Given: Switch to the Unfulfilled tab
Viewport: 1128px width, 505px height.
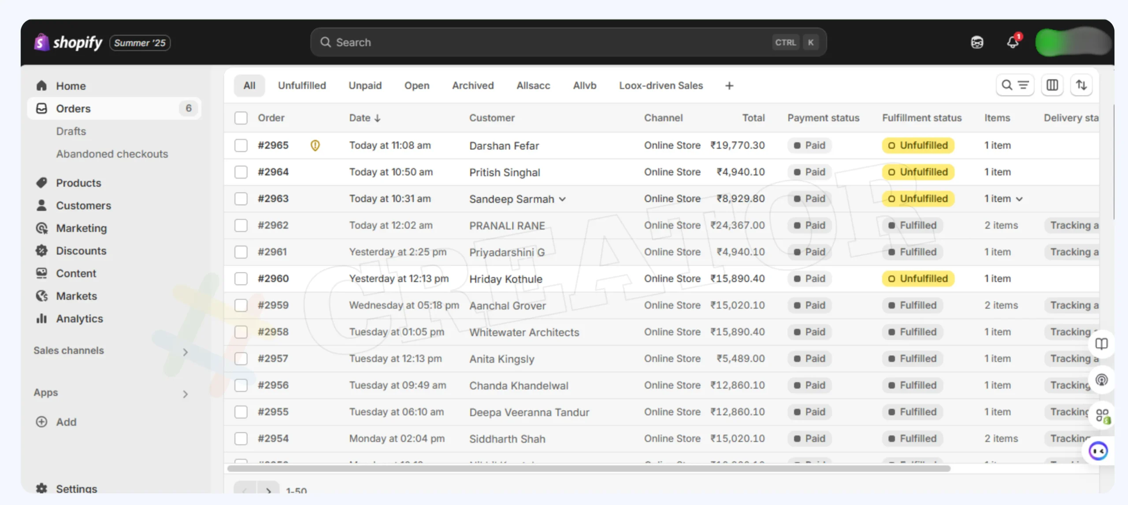Looking at the screenshot, I should coord(302,85).
